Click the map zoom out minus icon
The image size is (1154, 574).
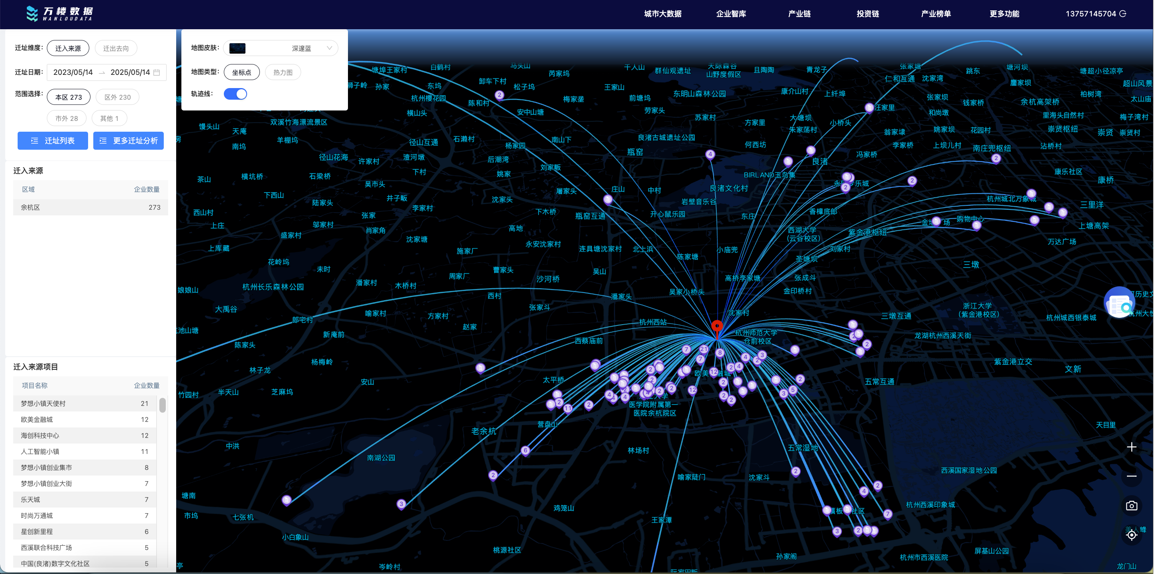1131,476
